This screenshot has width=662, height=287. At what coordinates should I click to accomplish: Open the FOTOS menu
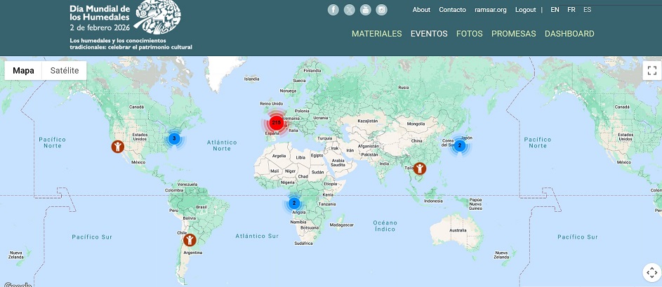(x=470, y=34)
